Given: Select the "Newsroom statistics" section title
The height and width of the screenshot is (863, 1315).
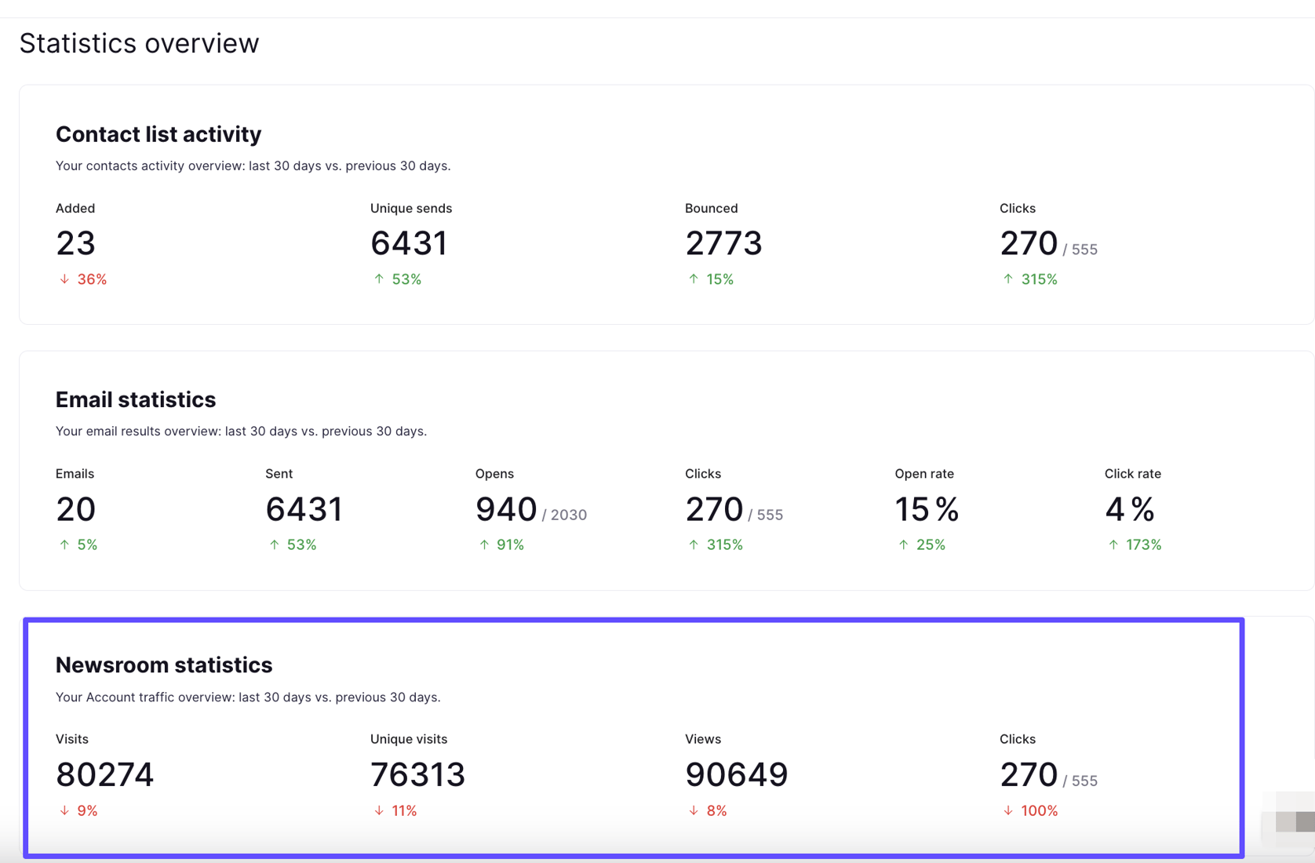Looking at the screenshot, I should (x=164, y=665).
